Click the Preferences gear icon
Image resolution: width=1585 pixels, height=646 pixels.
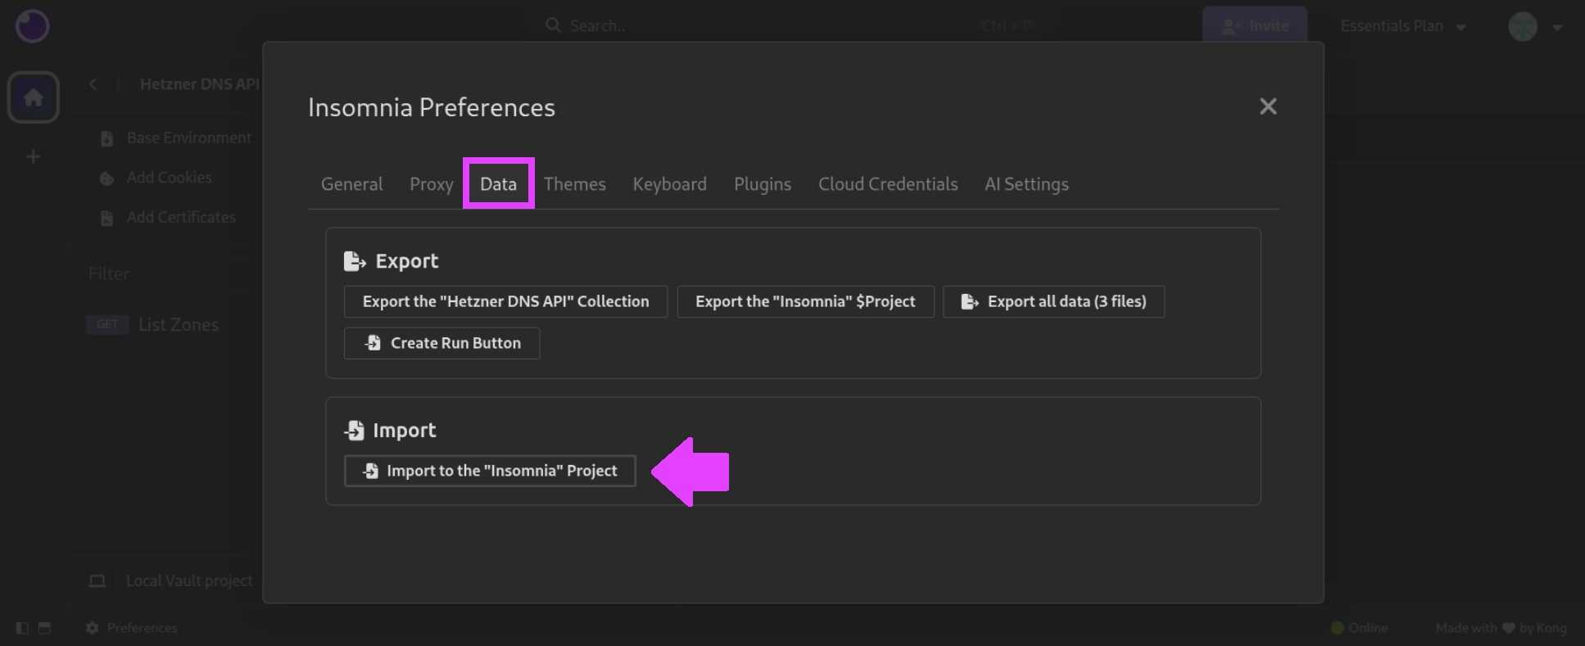point(93,628)
